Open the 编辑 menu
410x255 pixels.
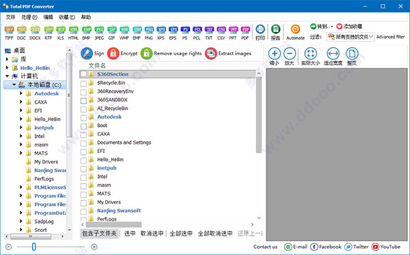coord(48,17)
